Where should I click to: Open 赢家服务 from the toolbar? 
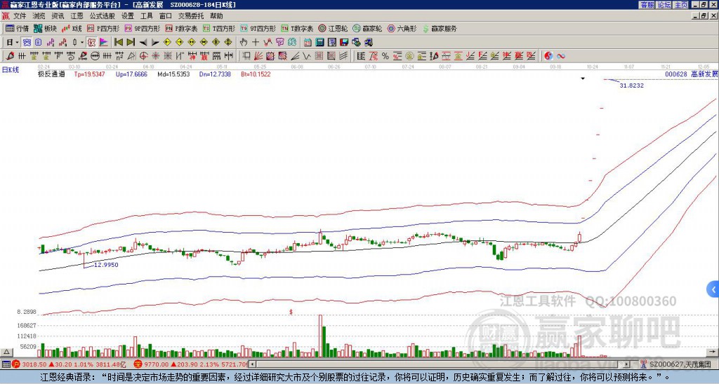point(440,28)
